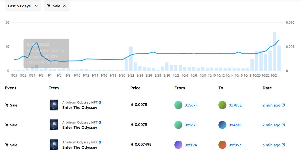Click the ETH icon next to 0.007498
Image resolution: width=302 pixels, height=150 pixels.
click(132, 144)
